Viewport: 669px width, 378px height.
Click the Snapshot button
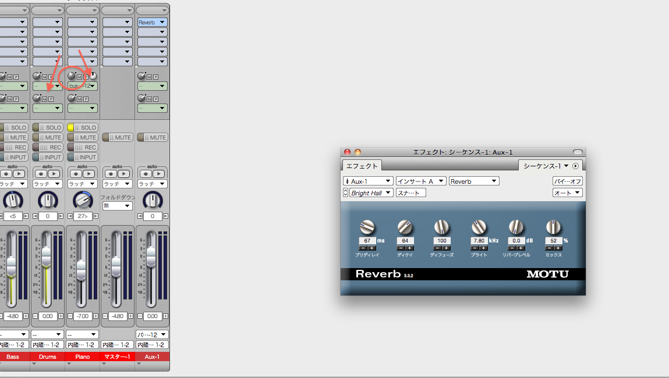click(x=411, y=192)
